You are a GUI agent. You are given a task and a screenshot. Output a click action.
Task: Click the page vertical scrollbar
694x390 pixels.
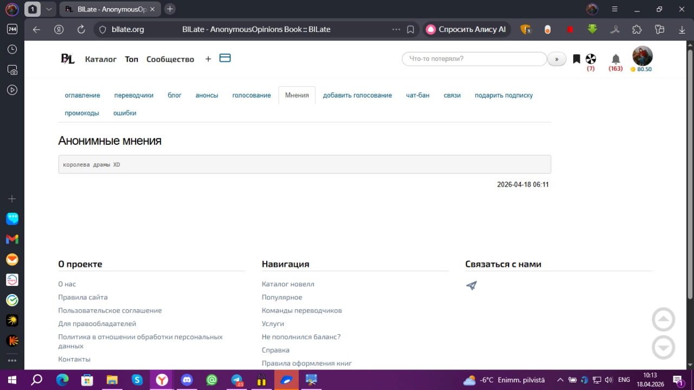pyautogui.click(x=690, y=174)
